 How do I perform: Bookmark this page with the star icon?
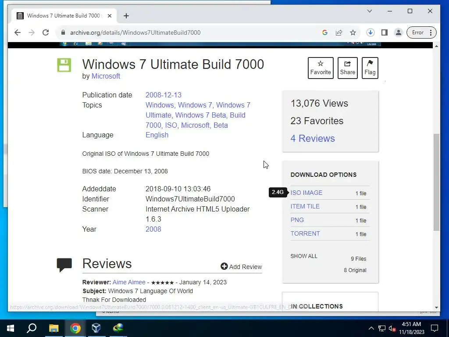(353, 32)
